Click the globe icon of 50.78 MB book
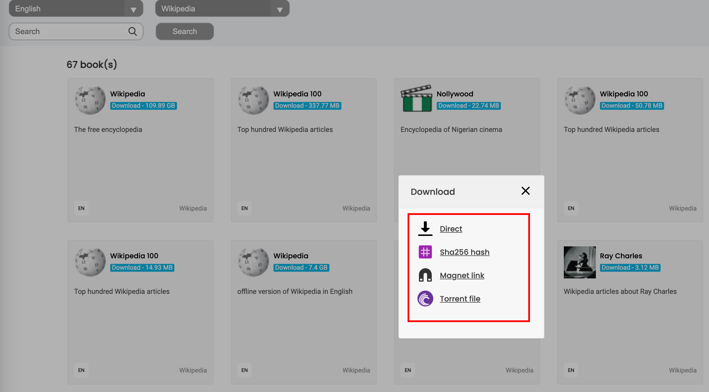The width and height of the screenshot is (709, 392). click(x=580, y=100)
